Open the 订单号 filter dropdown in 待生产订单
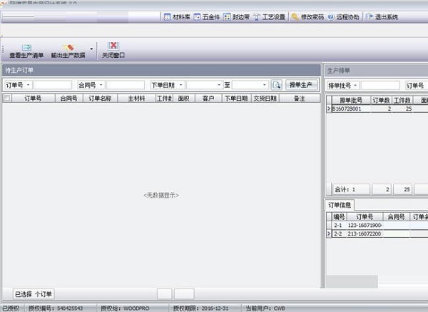The height and width of the screenshot is (312, 428). coord(28,85)
